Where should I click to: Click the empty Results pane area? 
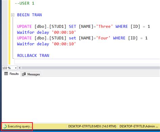[x=81, y=100]
